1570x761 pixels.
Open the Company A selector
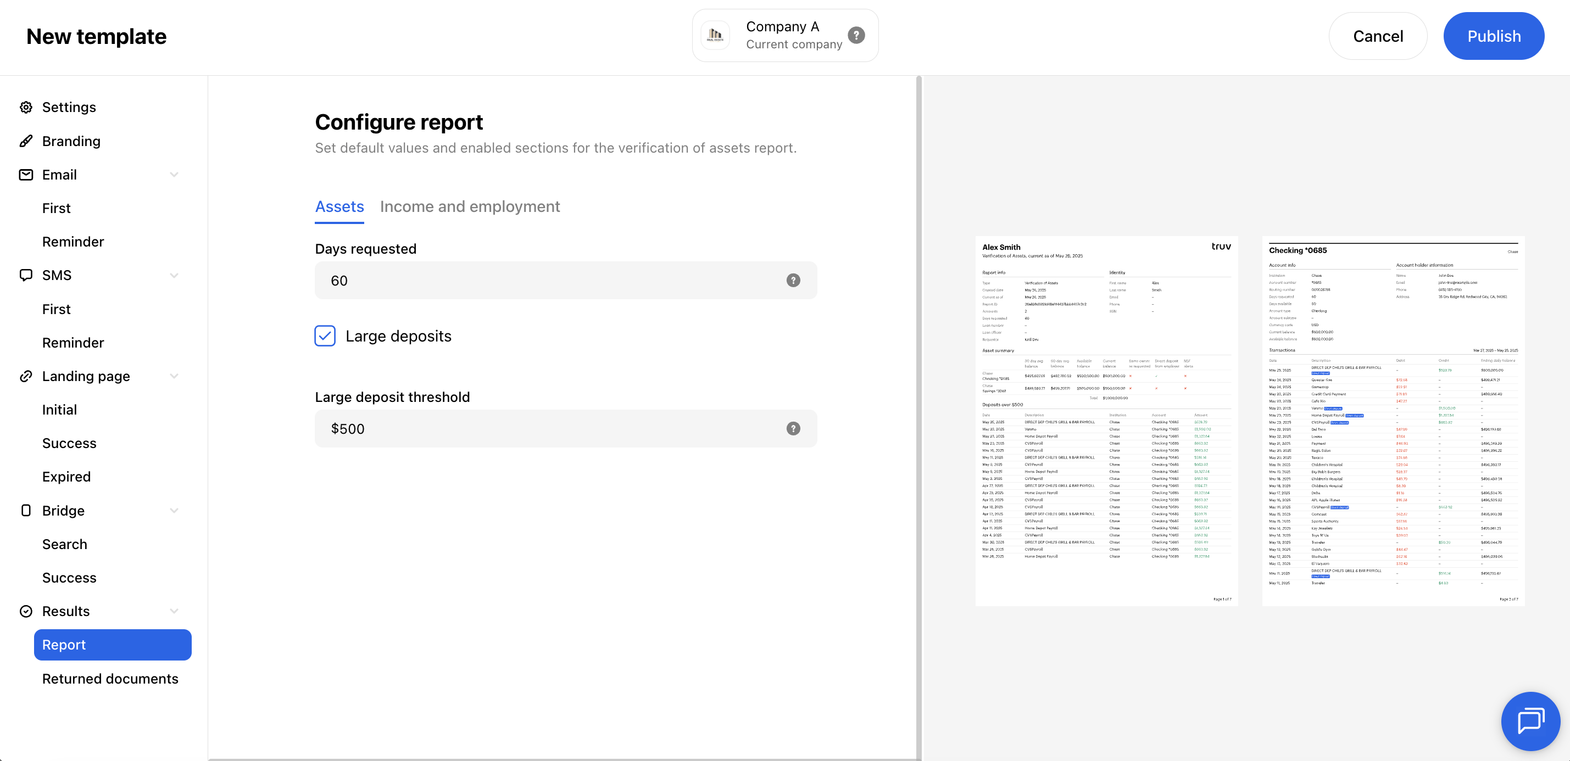click(785, 35)
